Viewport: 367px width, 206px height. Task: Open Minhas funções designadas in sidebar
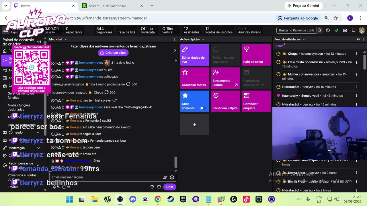pos(19,107)
